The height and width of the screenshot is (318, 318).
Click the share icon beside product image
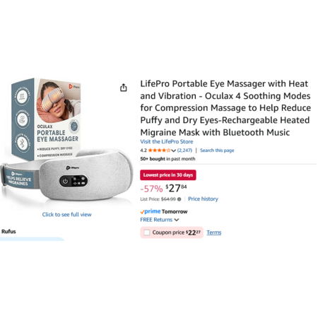click(x=124, y=88)
